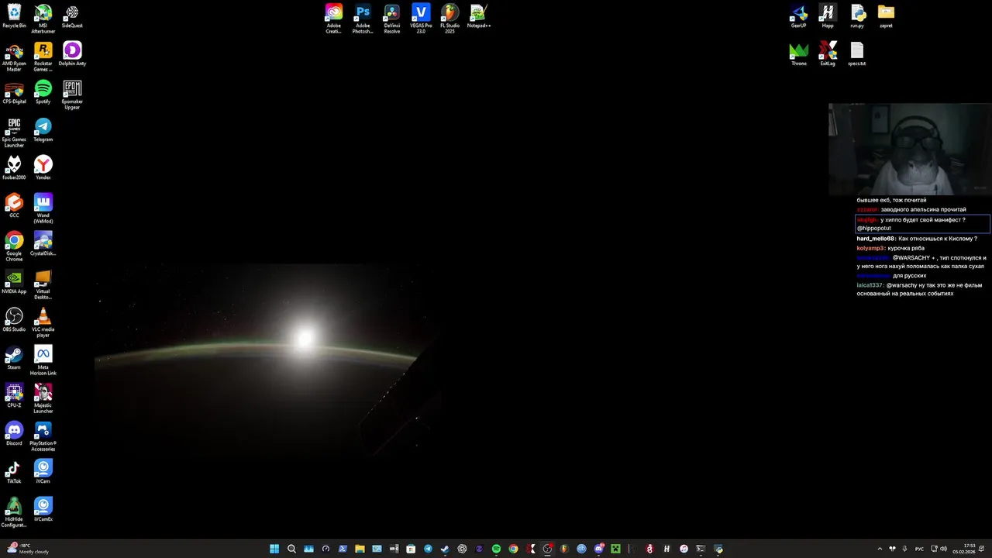Image resolution: width=992 pixels, height=558 pixels.
Task: Select the OBS Studio desktop icon
Action: click(14, 320)
